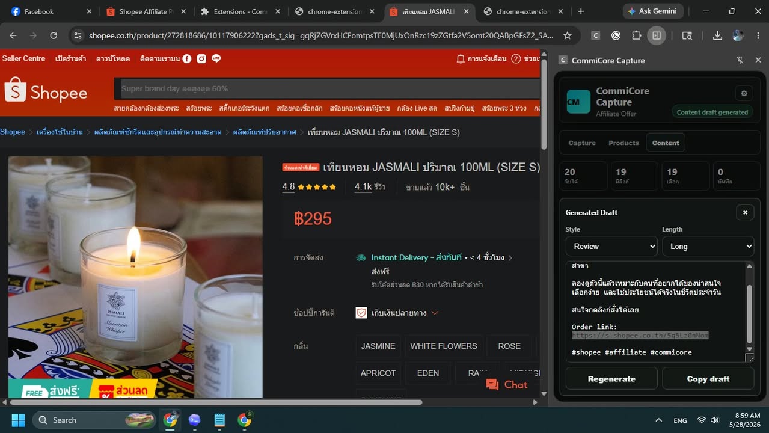
Task: Open the new tab plus button
Action: [x=580, y=11]
